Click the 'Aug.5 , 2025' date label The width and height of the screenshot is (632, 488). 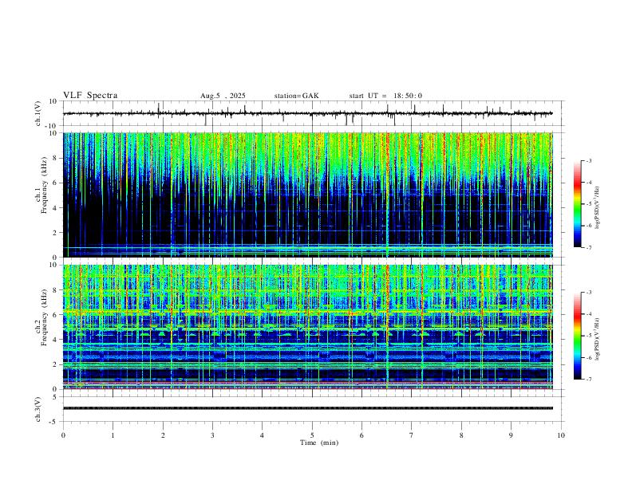coord(223,96)
